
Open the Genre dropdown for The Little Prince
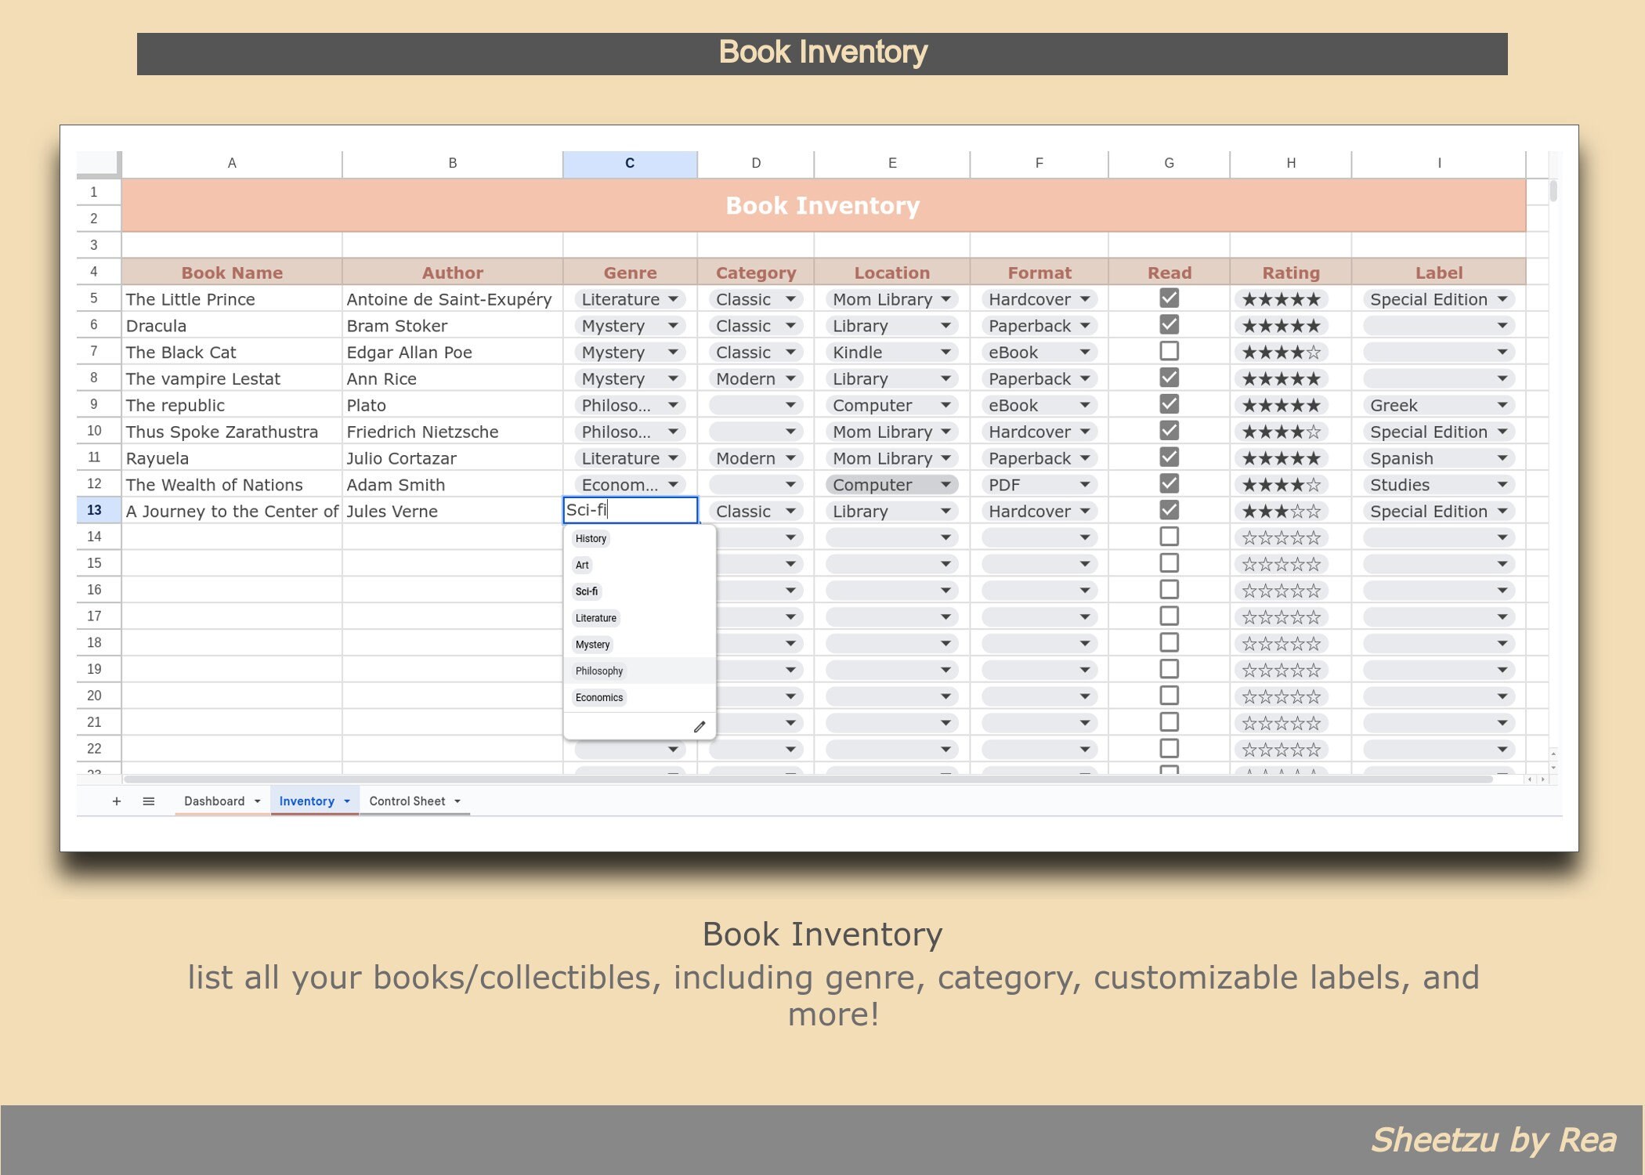click(674, 298)
